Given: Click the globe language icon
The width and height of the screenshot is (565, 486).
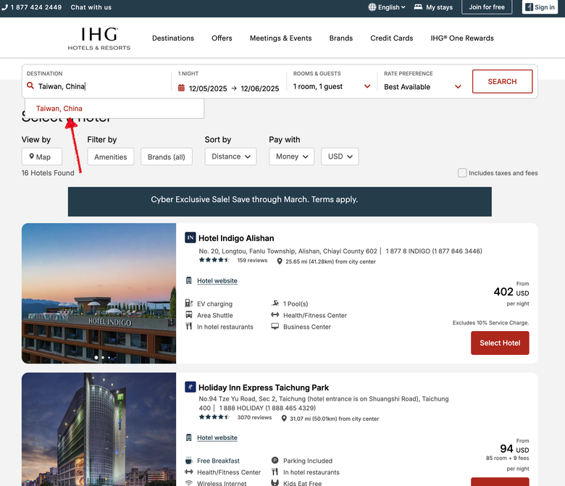Looking at the screenshot, I should tap(372, 7).
